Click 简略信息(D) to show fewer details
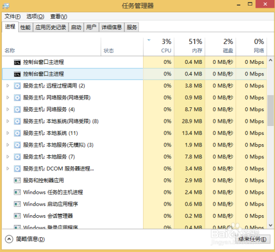Viewport: 275px width, 252px height. [x=30, y=239]
